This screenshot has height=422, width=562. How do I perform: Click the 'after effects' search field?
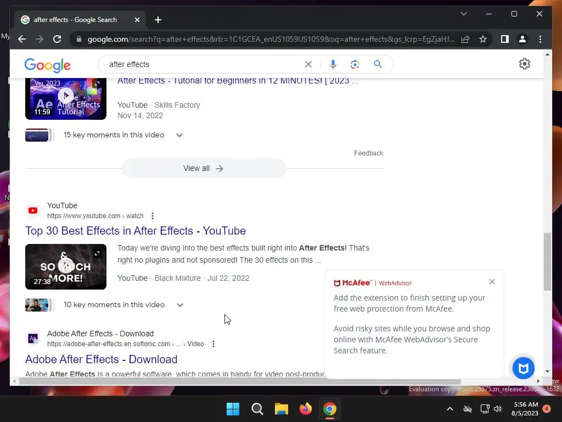click(204, 64)
